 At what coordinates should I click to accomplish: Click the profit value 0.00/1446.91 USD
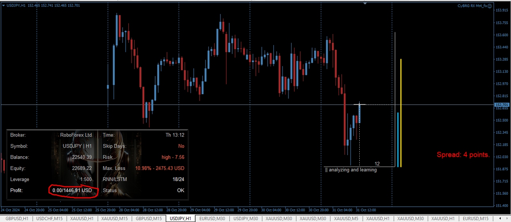(72, 190)
